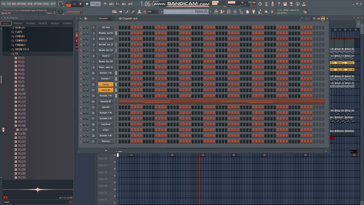Select FX (19) sample in browser
Viewport: 364px width, 205px height.
[x=24, y=130]
